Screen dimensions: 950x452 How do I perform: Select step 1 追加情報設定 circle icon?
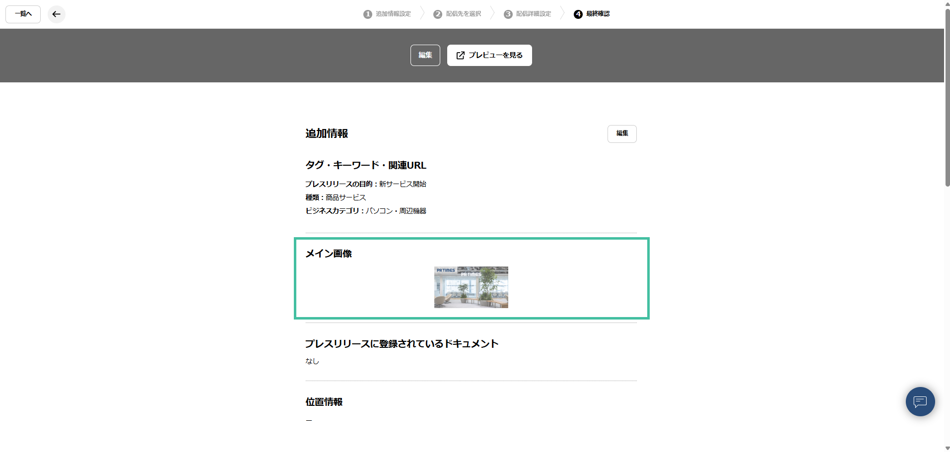pyautogui.click(x=367, y=14)
